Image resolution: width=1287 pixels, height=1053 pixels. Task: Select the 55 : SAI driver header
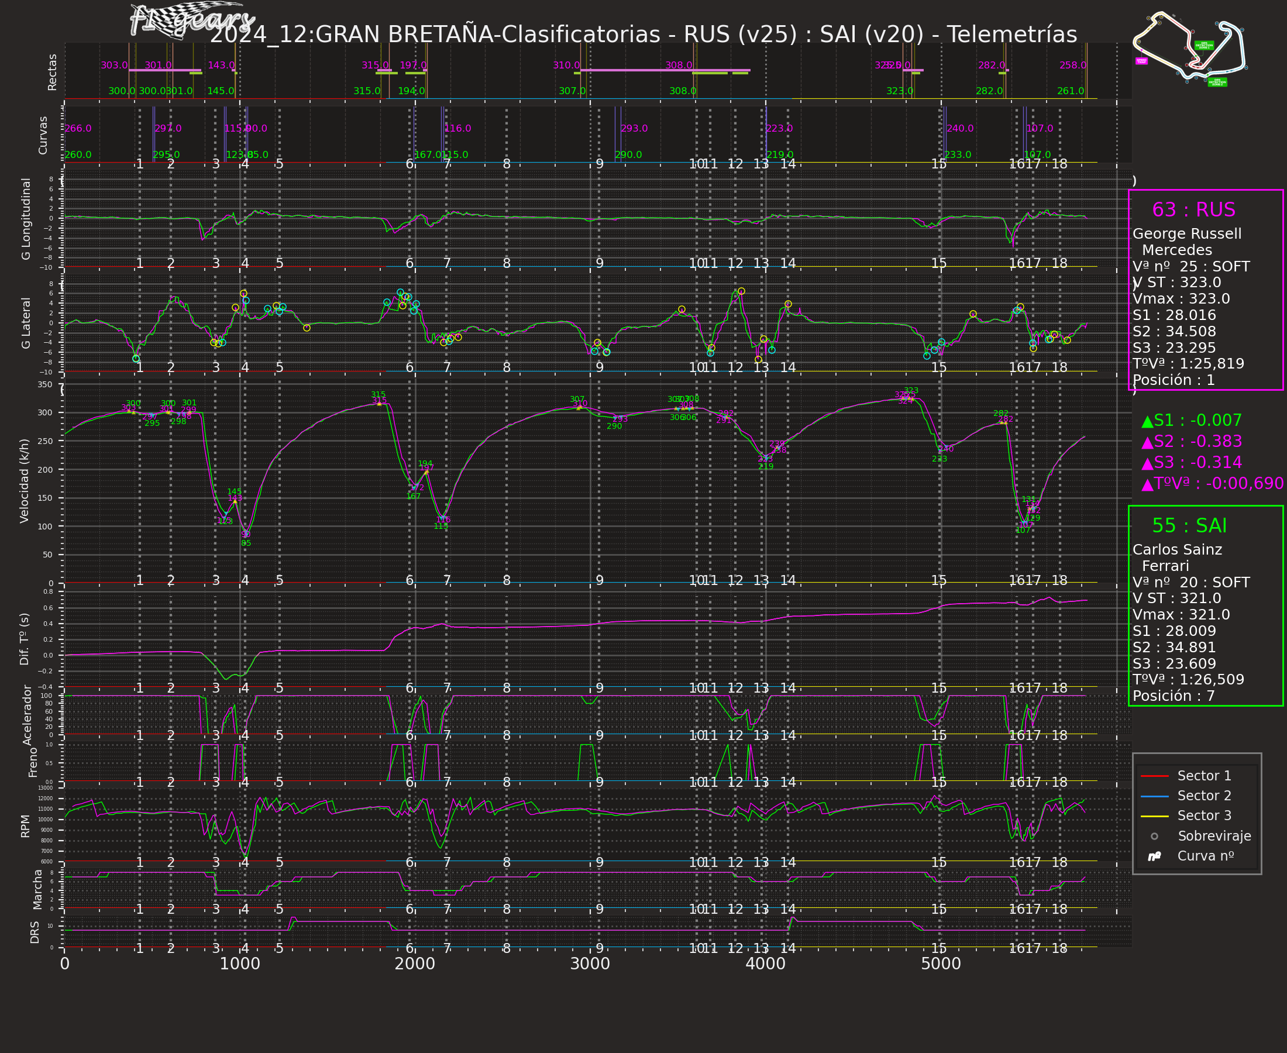[x=1189, y=526]
